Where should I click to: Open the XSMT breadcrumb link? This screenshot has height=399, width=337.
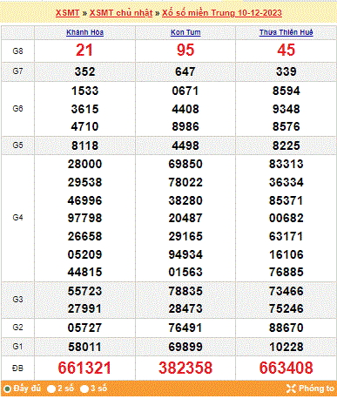tap(67, 13)
